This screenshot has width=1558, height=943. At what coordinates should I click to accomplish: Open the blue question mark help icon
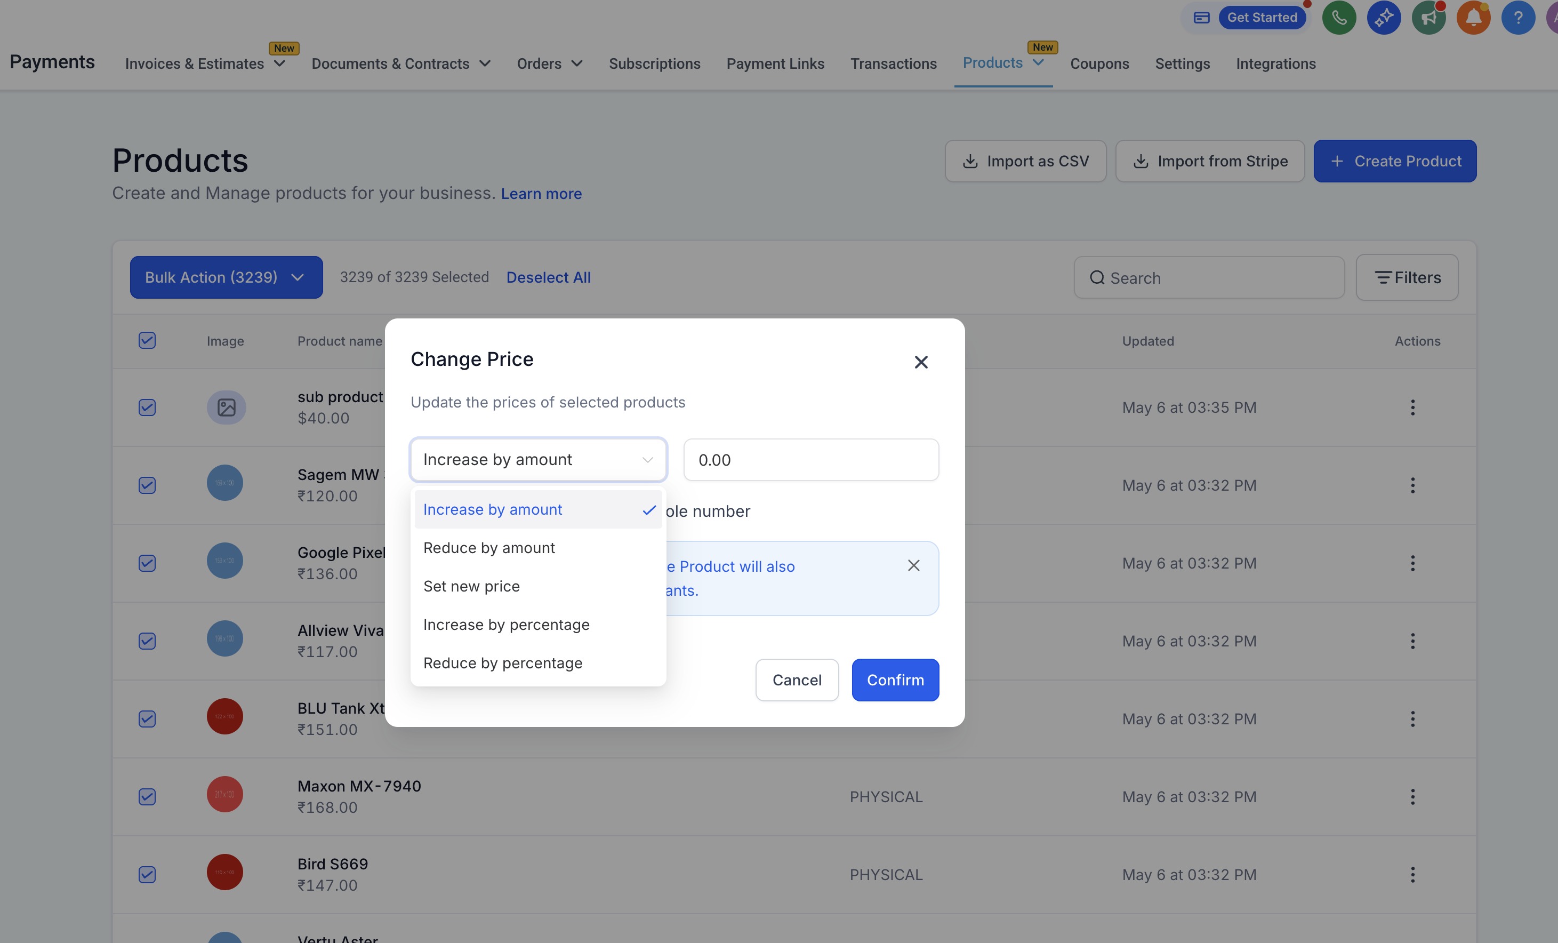(x=1517, y=18)
